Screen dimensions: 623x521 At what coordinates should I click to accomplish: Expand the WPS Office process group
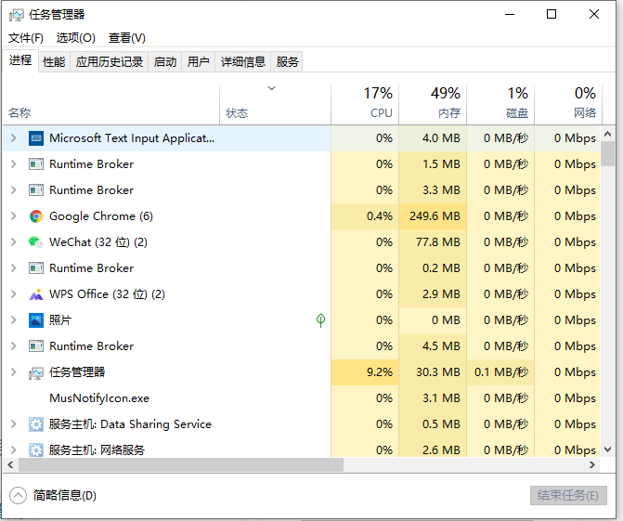[13, 294]
